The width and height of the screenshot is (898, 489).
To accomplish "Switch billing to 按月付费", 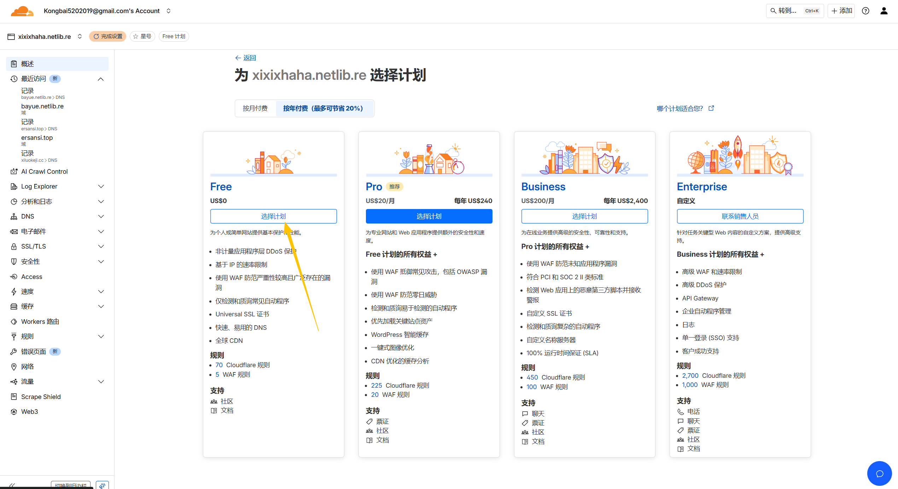I will (x=255, y=108).
